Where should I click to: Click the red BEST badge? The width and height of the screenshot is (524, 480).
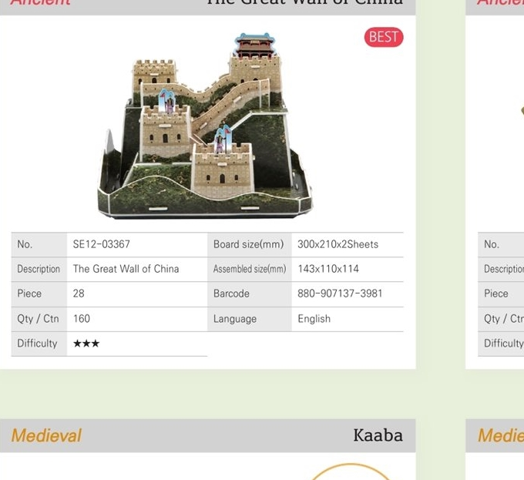(384, 37)
